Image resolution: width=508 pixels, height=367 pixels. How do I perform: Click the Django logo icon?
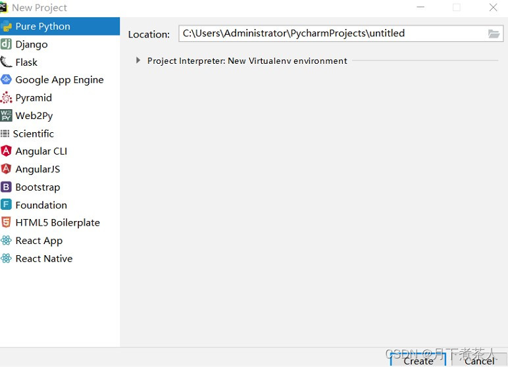tap(6, 44)
